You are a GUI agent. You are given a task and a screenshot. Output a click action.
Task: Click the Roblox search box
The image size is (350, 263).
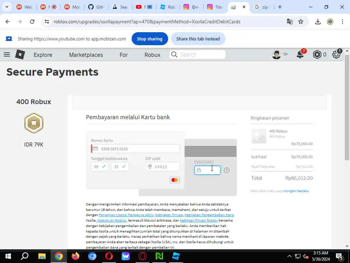[197, 54]
